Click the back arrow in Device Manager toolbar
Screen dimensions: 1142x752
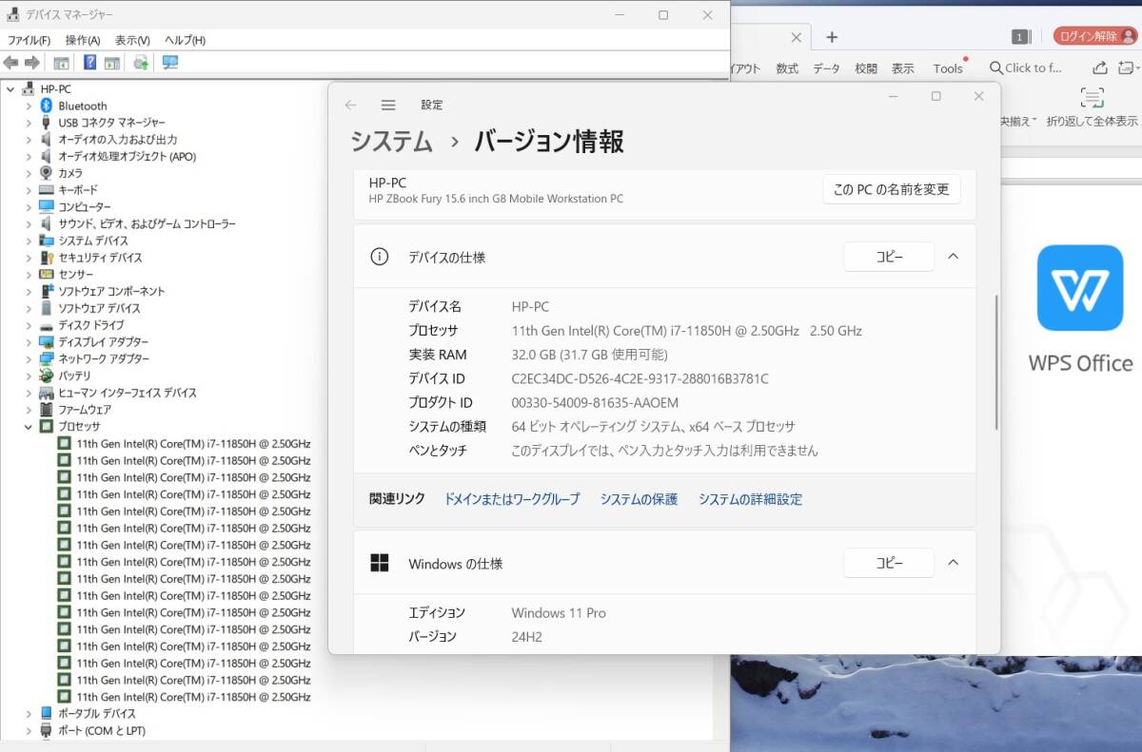[x=11, y=63]
